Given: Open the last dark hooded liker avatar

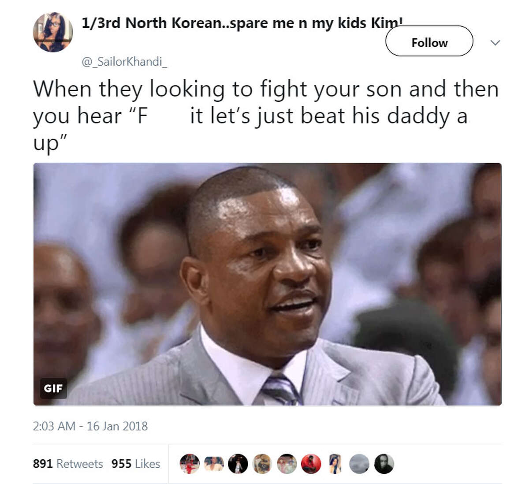Looking at the screenshot, I should 384,464.
